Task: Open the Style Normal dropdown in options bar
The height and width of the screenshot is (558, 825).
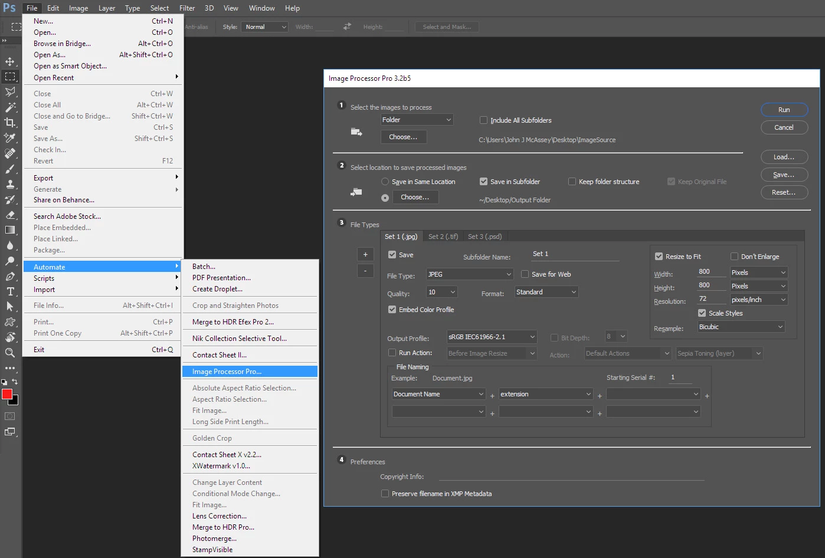Action: (x=264, y=27)
